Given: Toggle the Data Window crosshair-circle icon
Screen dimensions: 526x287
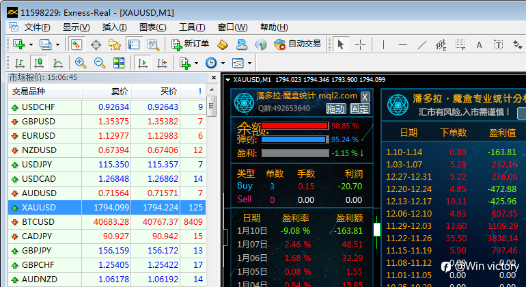Looking at the screenshot, I should [96, 44].
